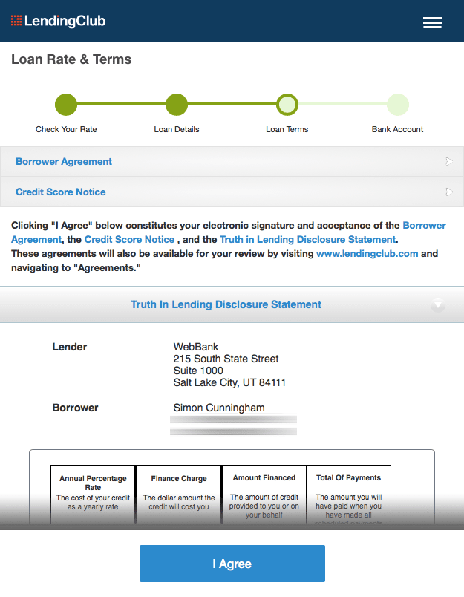The image size is (464, 597).
Task: Click the Total Of Payments table cell
Action: point(349,495)
